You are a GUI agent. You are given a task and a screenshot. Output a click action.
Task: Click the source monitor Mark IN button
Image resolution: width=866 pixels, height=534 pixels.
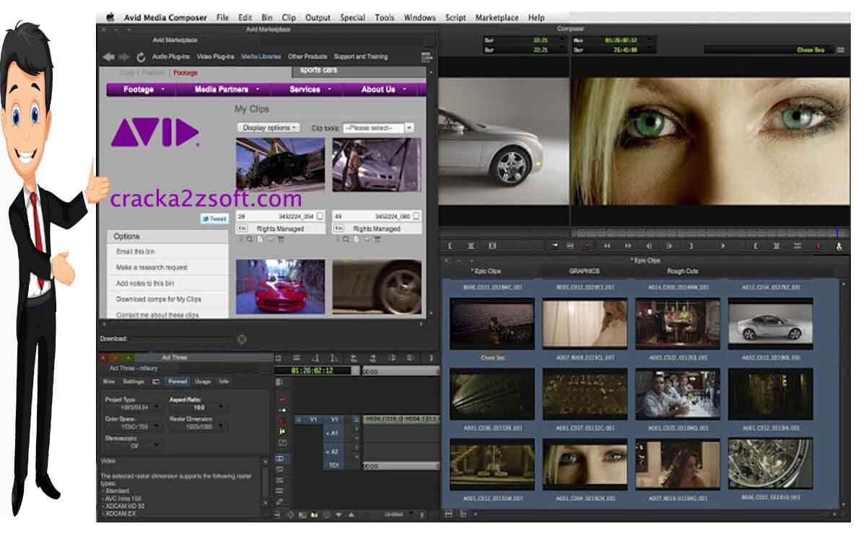click(450, 246)
